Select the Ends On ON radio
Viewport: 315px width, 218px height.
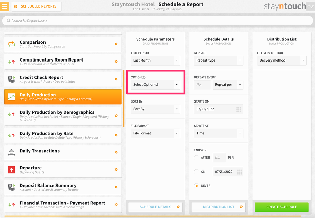point(196,172)
